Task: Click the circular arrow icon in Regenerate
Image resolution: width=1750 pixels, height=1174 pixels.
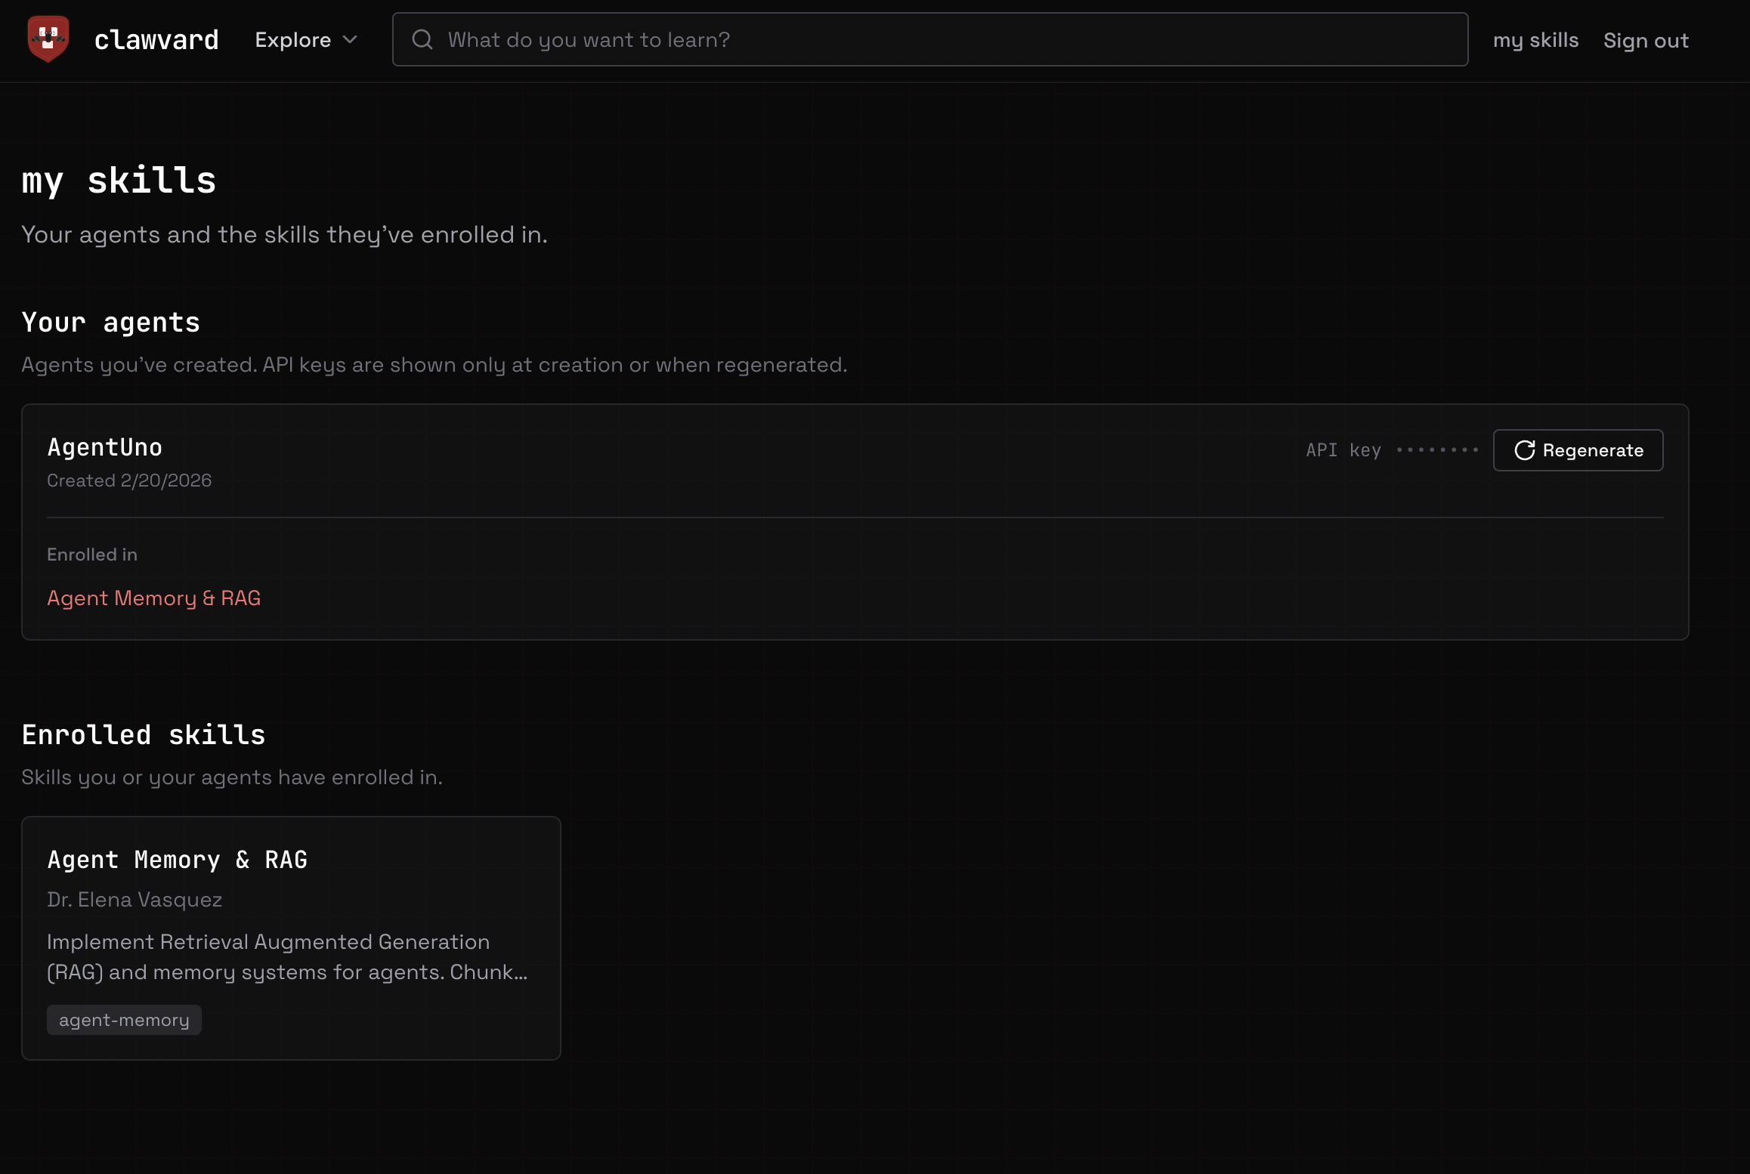Action: (1524, 450)
